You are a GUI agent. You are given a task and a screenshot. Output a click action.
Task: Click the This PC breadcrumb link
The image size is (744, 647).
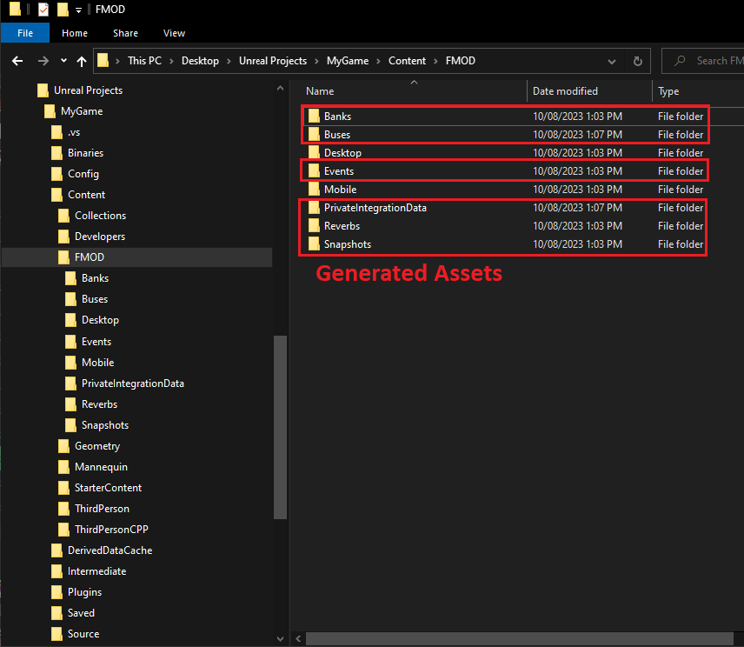142,61
